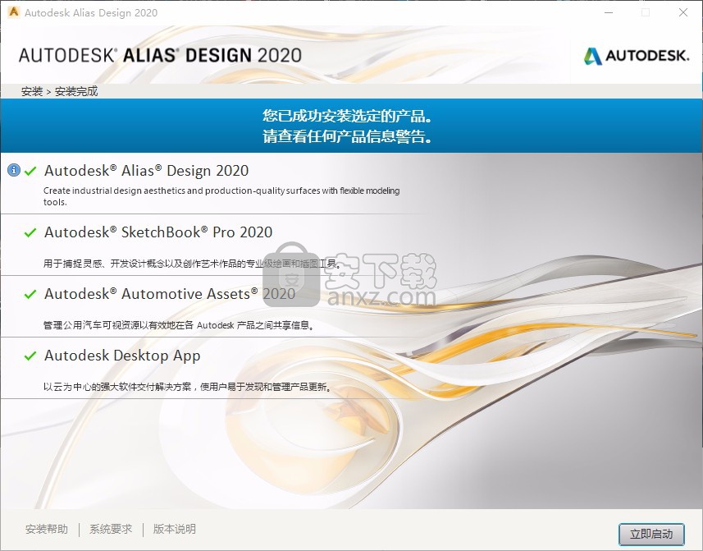The image size is (703, 551).
Task: Click the 请查看任何产品信息警告 banner line
Action: 348,136
